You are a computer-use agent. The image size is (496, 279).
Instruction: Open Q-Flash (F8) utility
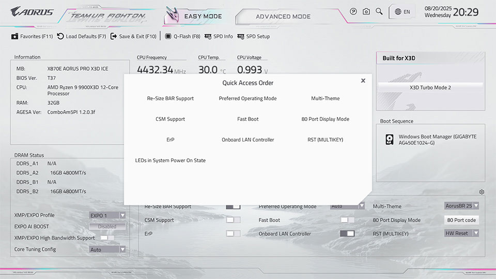tap(187, 36)
